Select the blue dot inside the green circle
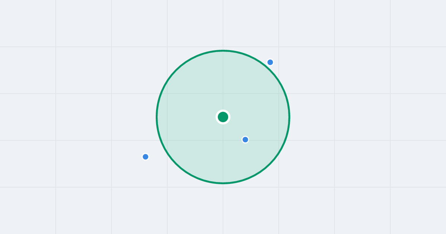446x234 pixels. (245, 140)
